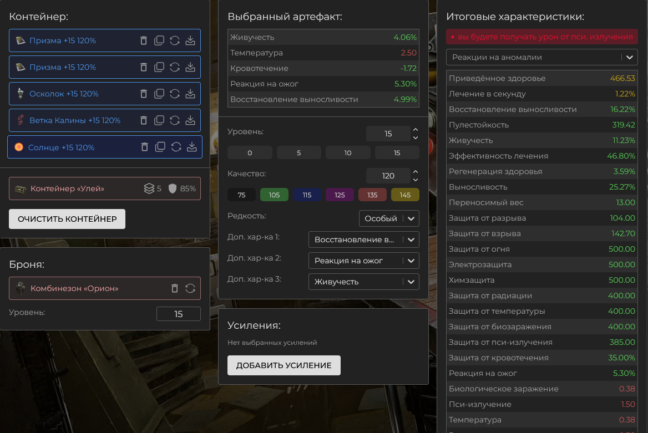Screen dimensions: 648x433
Task: Increase the Уровень value with up arrow
Action: [x=416, y=130]
